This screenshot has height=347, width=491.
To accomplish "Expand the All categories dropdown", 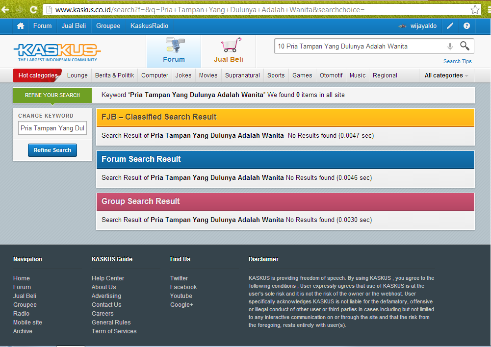I will click(x=446, y=75).
